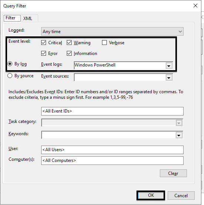Uncheck the Error checkbox

tap(43, 53)
